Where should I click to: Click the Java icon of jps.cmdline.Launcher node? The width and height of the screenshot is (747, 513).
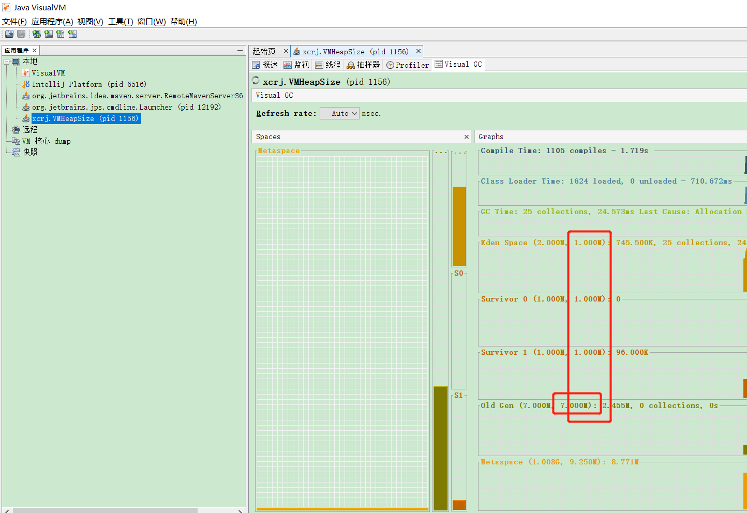(26, 107)
